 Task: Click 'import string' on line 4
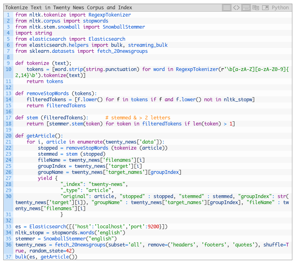(33, 33)
